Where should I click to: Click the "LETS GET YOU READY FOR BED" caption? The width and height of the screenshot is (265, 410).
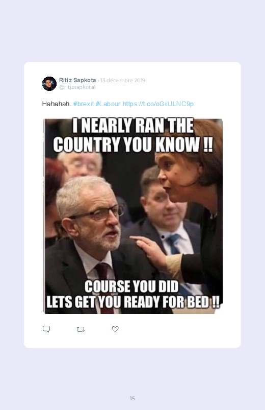pos(133,302)
